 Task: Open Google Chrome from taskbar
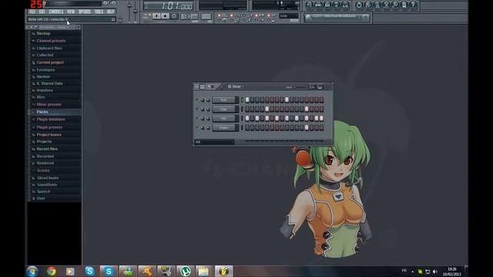pyautogui.click(x=52, y=271)
